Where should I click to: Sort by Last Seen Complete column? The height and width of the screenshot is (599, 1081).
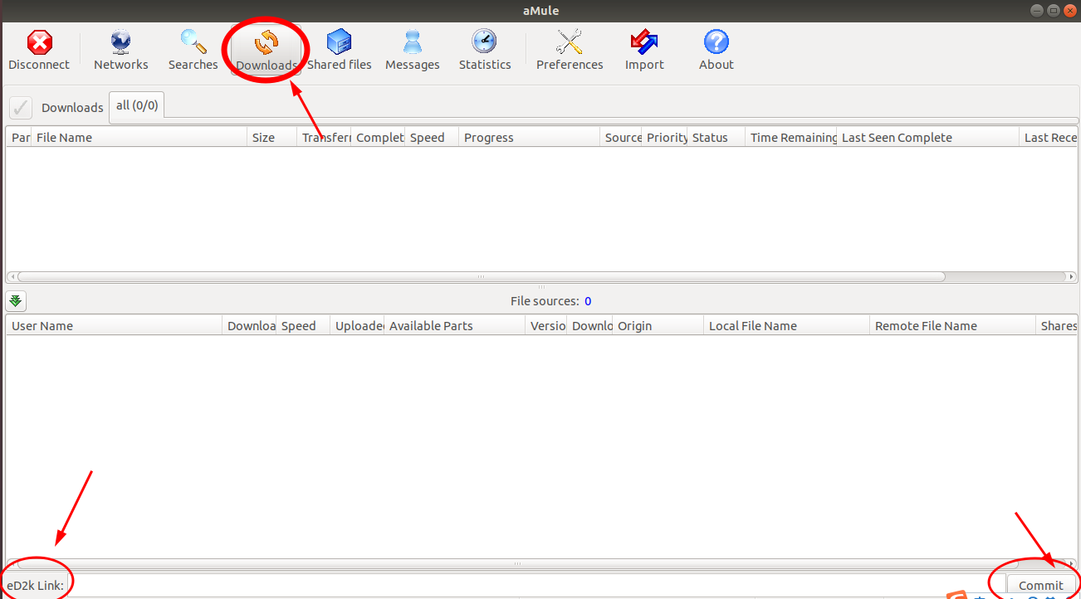(x=928, y=138)
